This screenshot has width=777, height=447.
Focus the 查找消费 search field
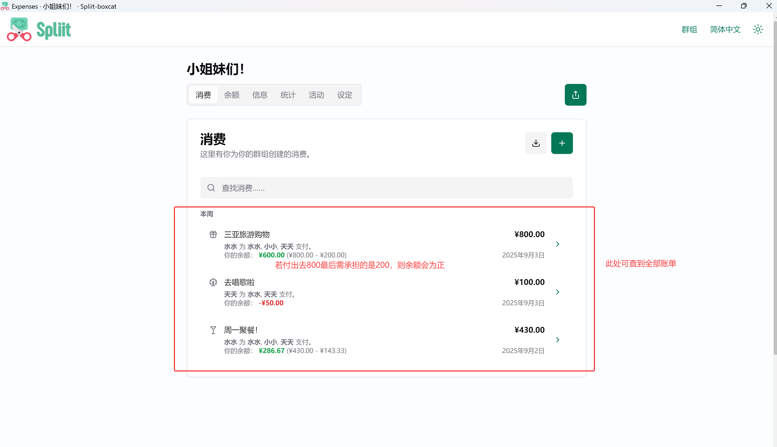(386, 188)
